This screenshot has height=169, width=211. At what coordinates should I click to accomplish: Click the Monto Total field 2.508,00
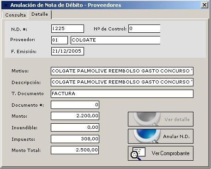click(75, 150)
